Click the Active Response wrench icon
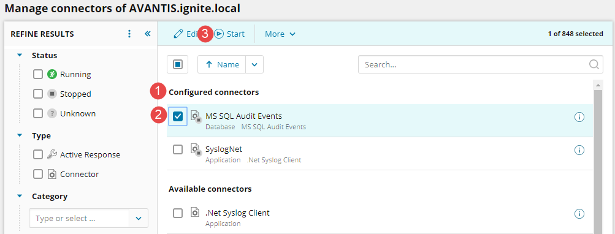Image resolution: width=615 pixels, height=234 pixels. tap(52, 155)
